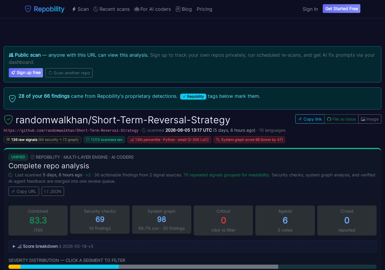Screen dimensions: 385x270
Task: Click the people icon beside Public scan
Action: point(11,55)
